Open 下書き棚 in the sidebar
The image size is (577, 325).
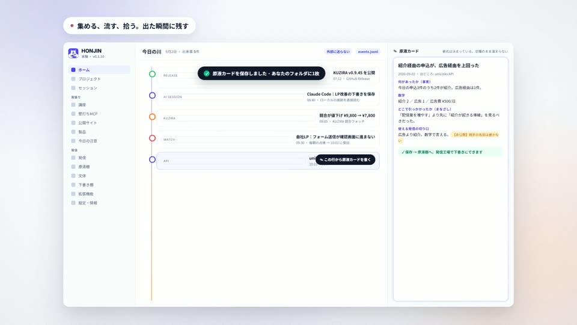click(99, 185)
